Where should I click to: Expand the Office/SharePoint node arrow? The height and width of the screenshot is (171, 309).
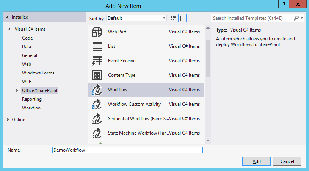(x=17, y=90)
